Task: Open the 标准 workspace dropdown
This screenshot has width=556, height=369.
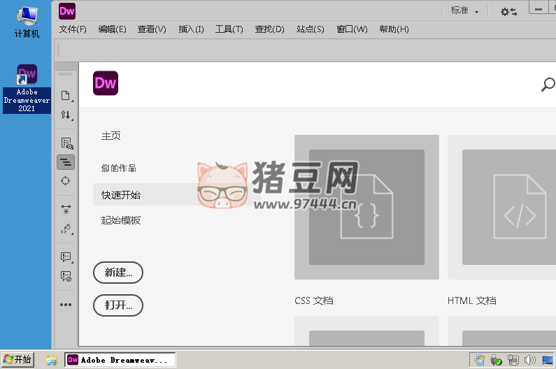Action: pyautogui.click(x=465, y=11)
